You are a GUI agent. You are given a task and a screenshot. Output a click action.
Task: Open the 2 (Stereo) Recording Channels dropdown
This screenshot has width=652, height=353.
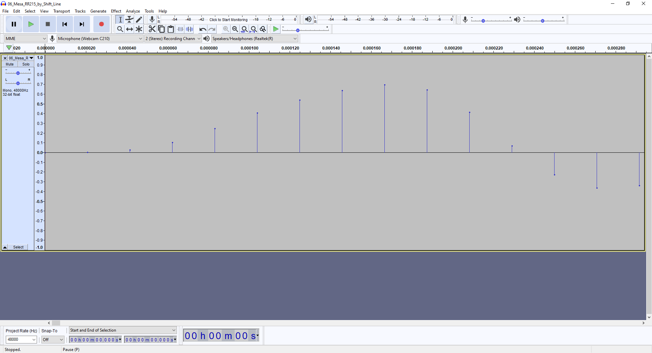coord(173,38)
